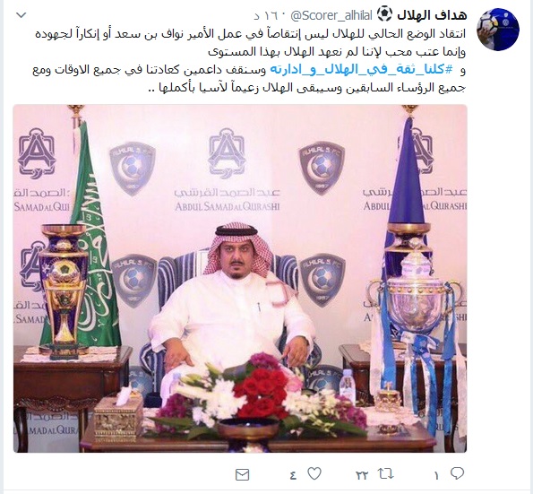
Task: Click the like count ٤
Action: 293,475
